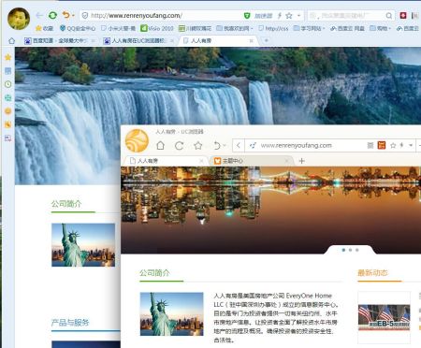Click the home icon beside the tab strip

pyautogui.click(x=11, y=40)
